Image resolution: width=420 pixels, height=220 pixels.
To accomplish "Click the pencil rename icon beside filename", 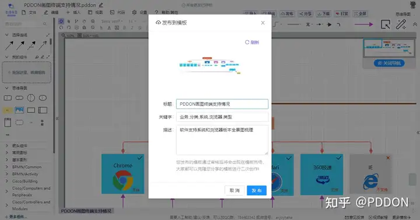I will (x=101, y=5).
